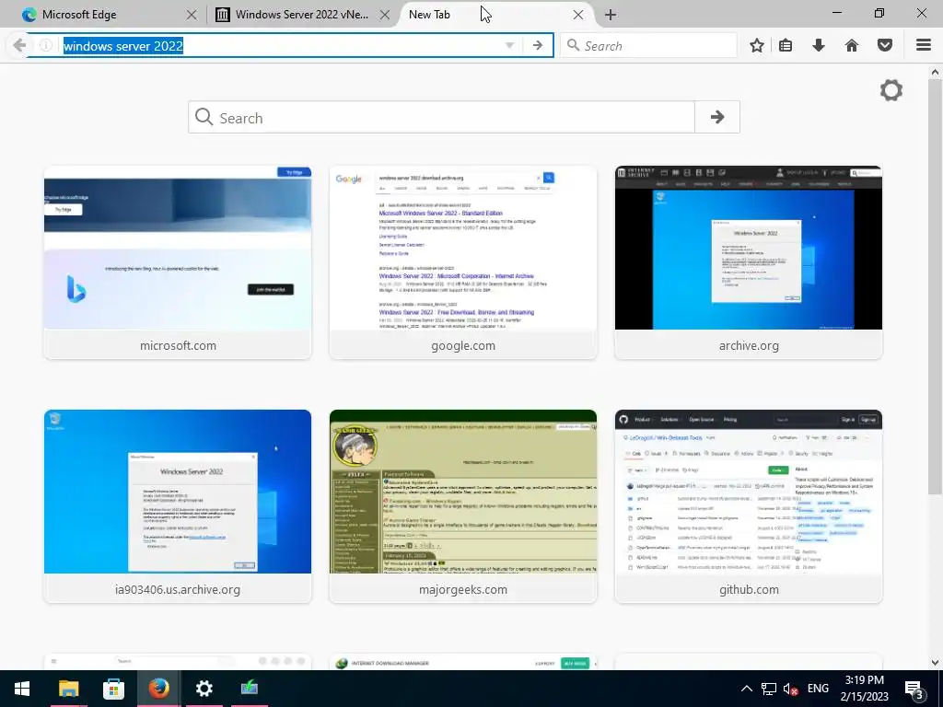
Task: Submit new tab page search arrow
Action: [x=716, y=117]
